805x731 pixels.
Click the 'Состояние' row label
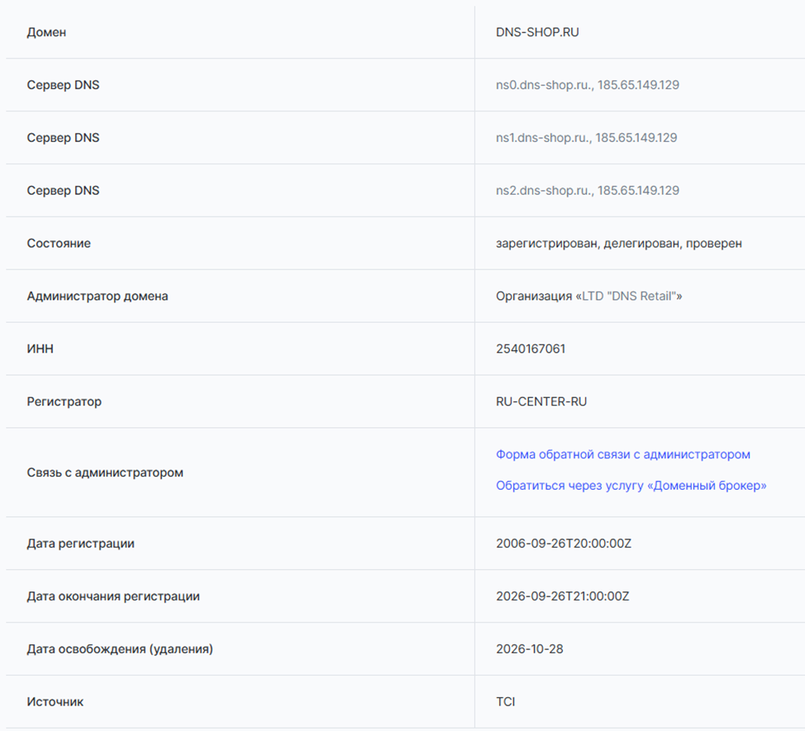tap(59, 243)
